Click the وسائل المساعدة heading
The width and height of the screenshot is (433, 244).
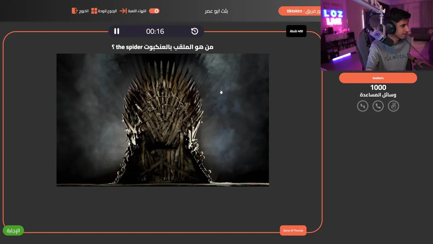point(378,95)
